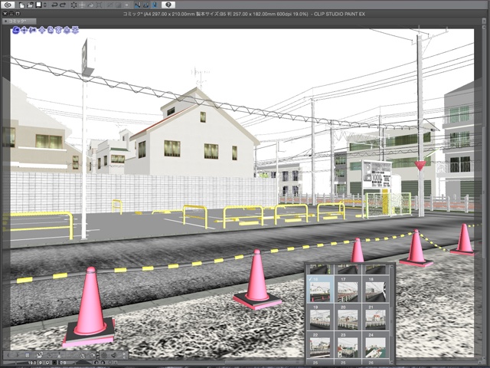The height and width of the screenshot is (368, 490).
Task: Click the Fill icon in command bar
Action: tap(90, 5)
